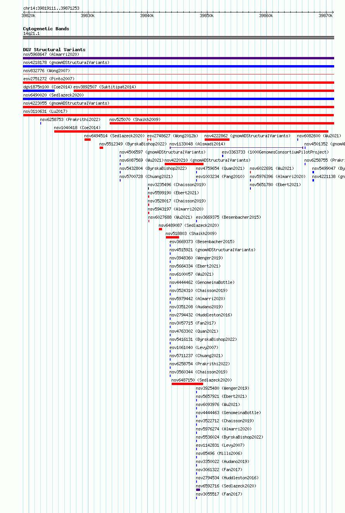Click nsv3055517 (Fan2017) label
Screen dimensions: 345x513
coord(219,494)
